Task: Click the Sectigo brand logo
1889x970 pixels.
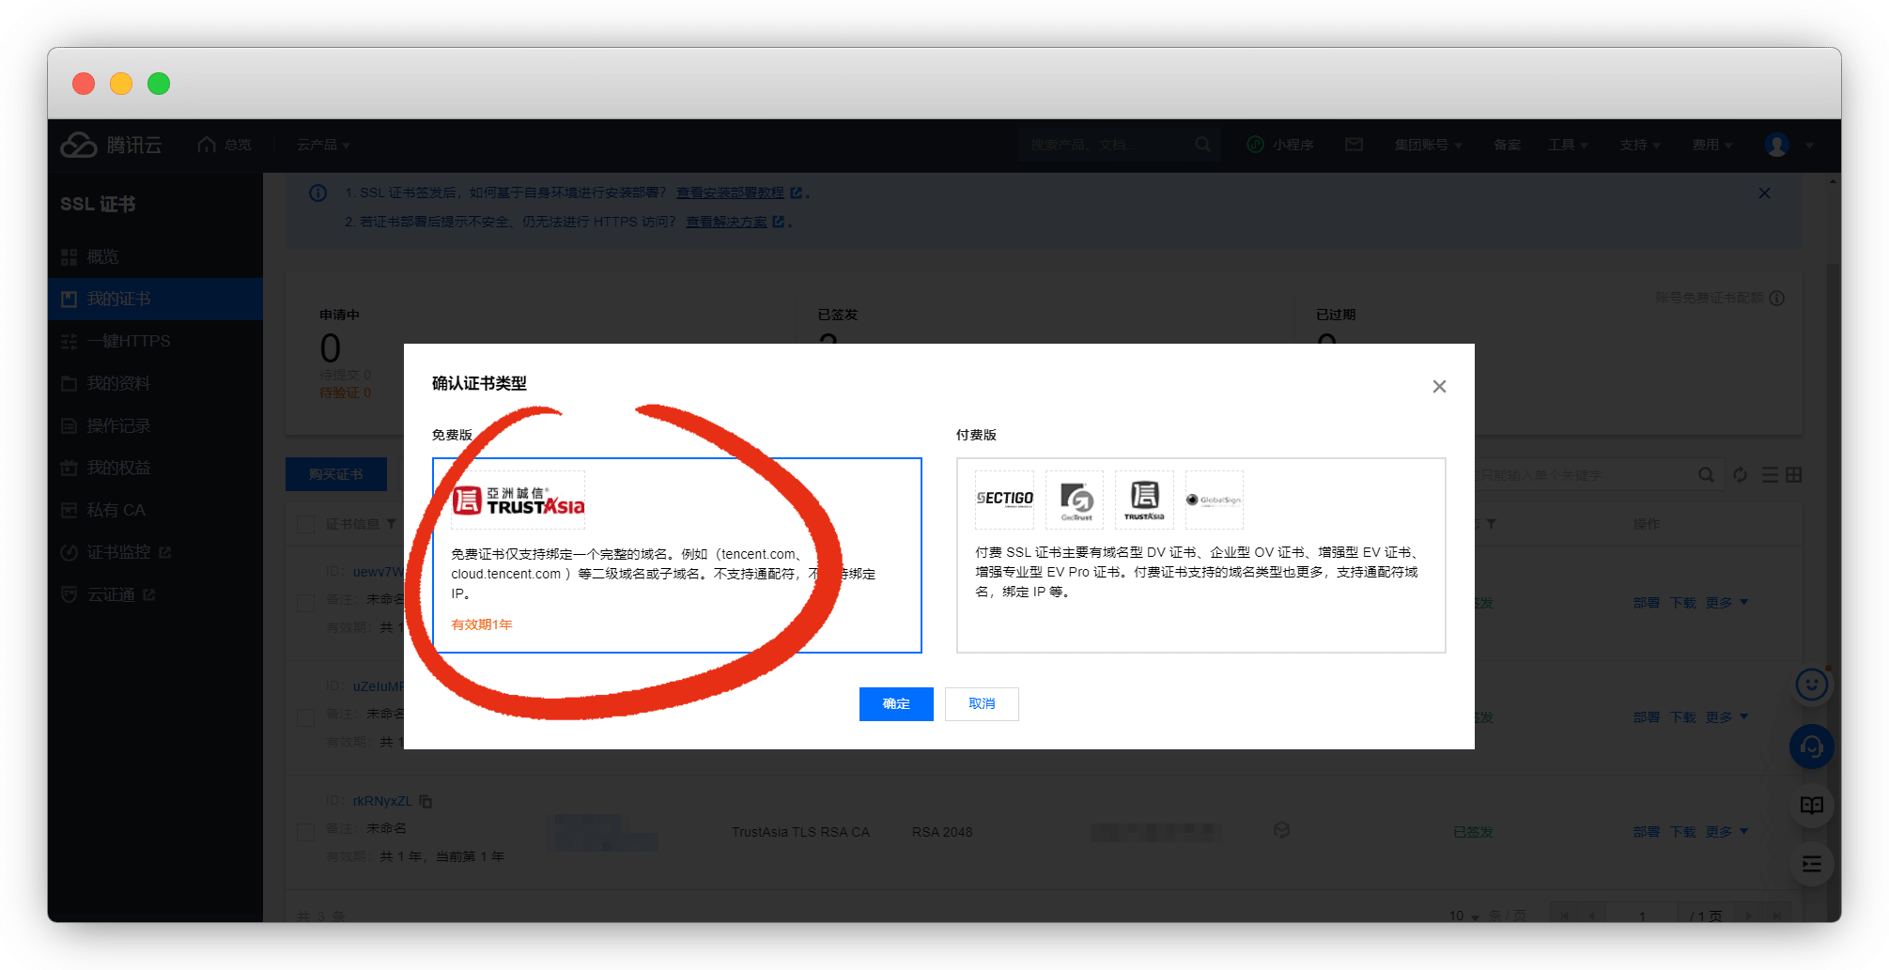Action: (x=1004, y=500)
